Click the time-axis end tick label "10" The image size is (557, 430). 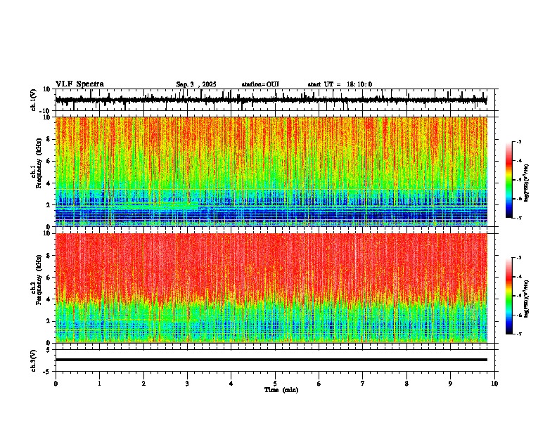pos(494,384)
